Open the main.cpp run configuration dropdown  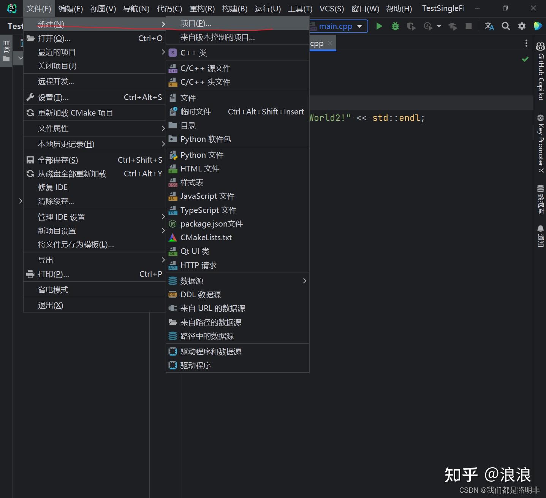point(338,26)
